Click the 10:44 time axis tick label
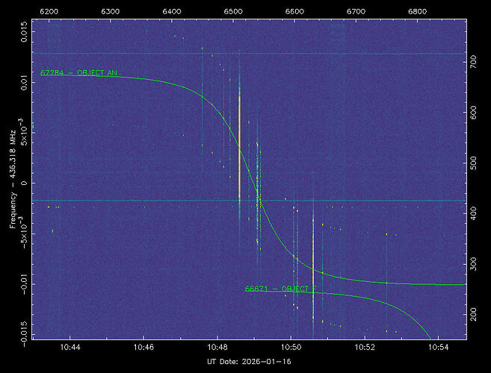491x373 pixels. 71,348
